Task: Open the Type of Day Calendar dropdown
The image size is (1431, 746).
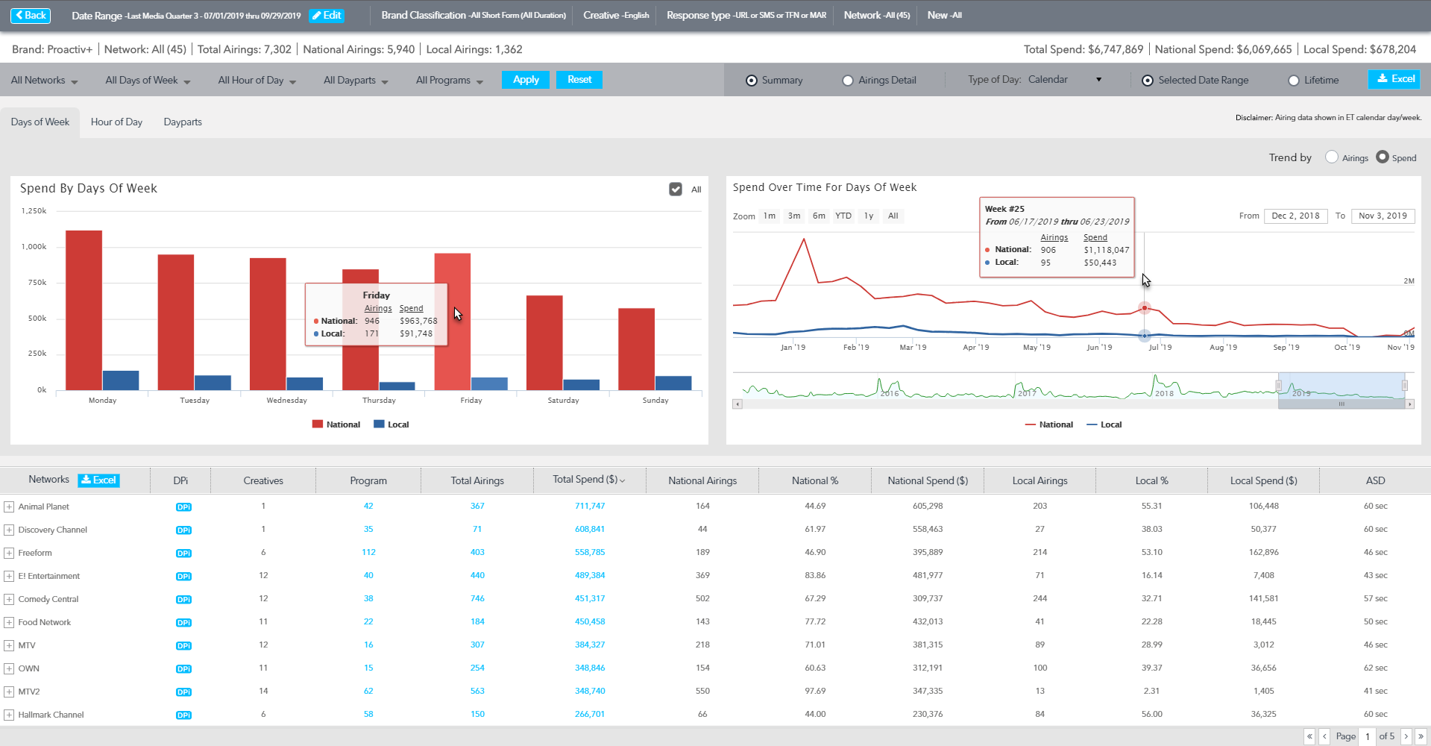Action: pyautogui.click(x=1065, y=80)
